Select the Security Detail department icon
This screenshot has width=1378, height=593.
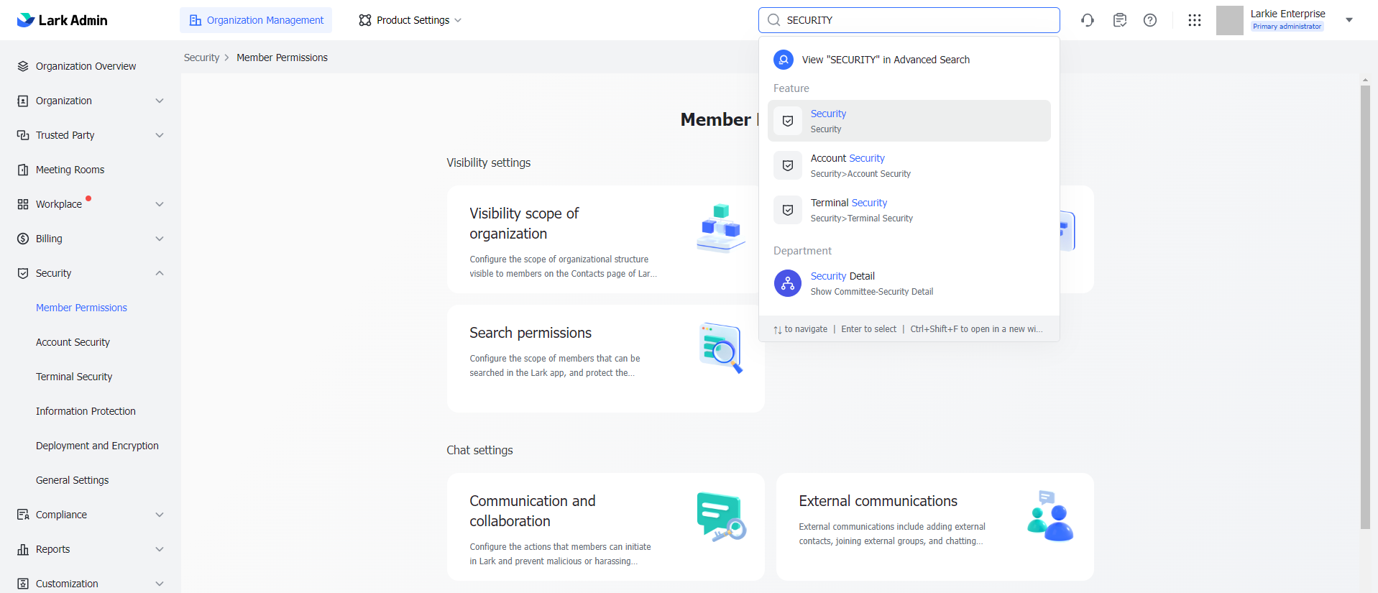(x=788, y=283)
